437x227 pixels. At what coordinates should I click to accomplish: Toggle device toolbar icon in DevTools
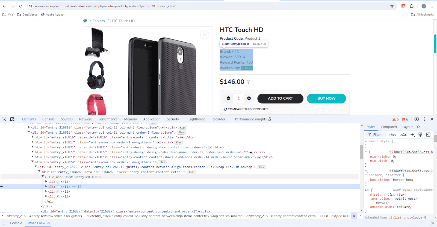12,119
